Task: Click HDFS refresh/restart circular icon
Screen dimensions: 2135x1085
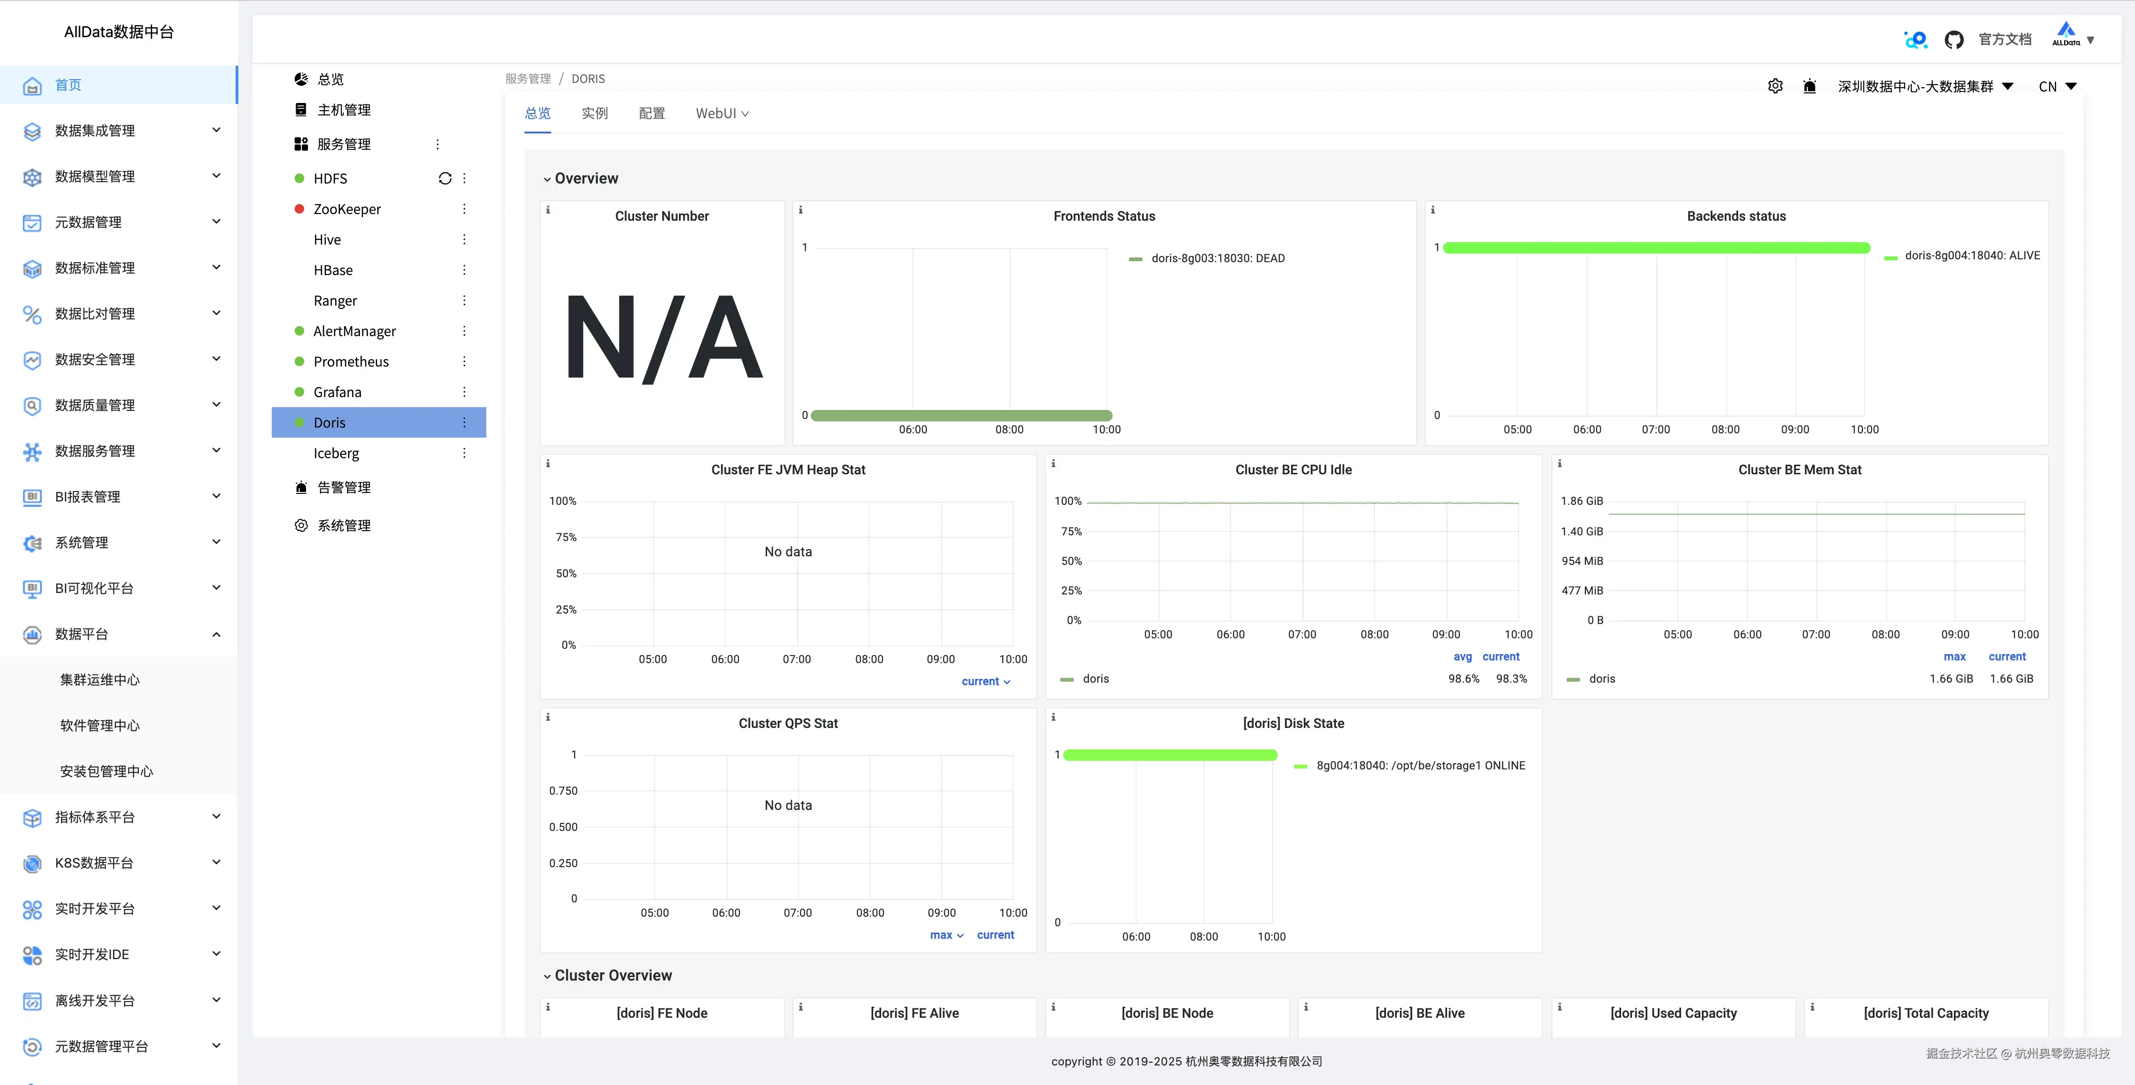Action: [445, 178]
